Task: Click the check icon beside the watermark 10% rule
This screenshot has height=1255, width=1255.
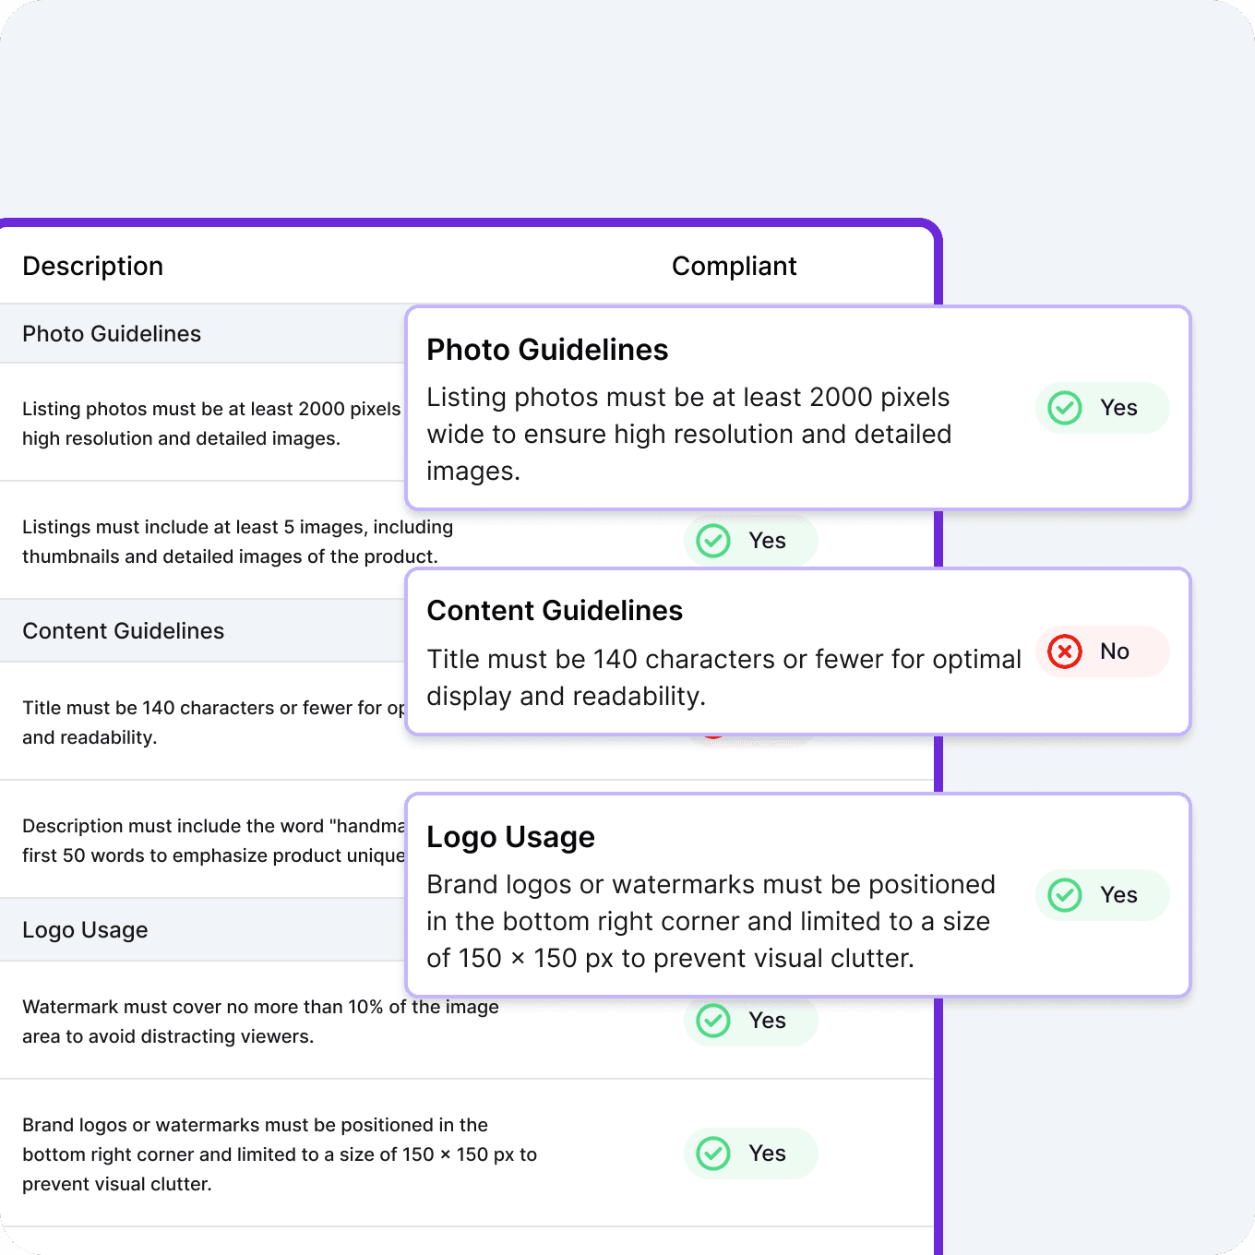Action: (712, 1021)
